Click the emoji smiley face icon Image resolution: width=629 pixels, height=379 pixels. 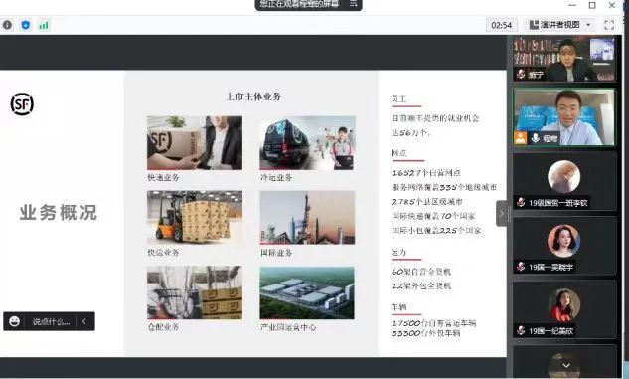pyautogui.click(x=15, y=321)
